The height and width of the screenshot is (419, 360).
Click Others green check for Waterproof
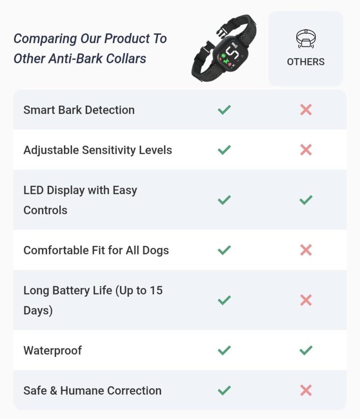click(306, 350)
